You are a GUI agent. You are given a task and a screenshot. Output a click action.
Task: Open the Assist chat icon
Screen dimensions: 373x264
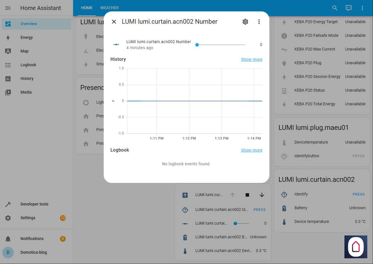[349, 8]
